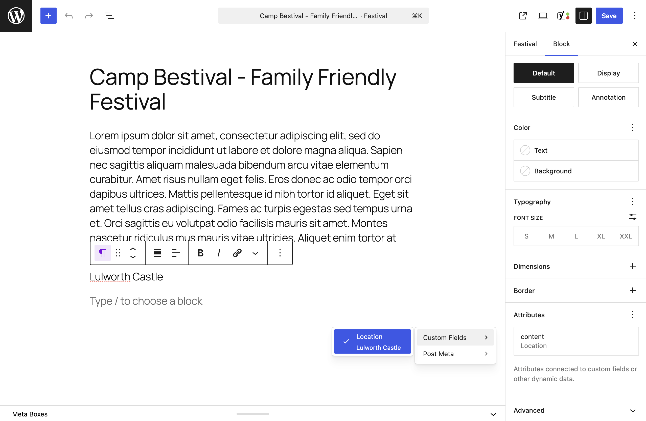Open the Yoast SEO panel icon
The height and width of the screenshot is (421, 646).
pos(563,16)
